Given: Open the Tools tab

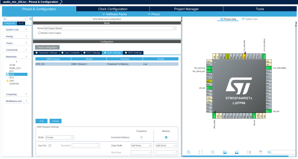Looking at the screenshot, I should (x=260, y=9).
